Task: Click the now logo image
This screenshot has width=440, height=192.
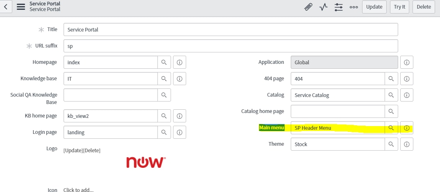Action: [146, 162]
